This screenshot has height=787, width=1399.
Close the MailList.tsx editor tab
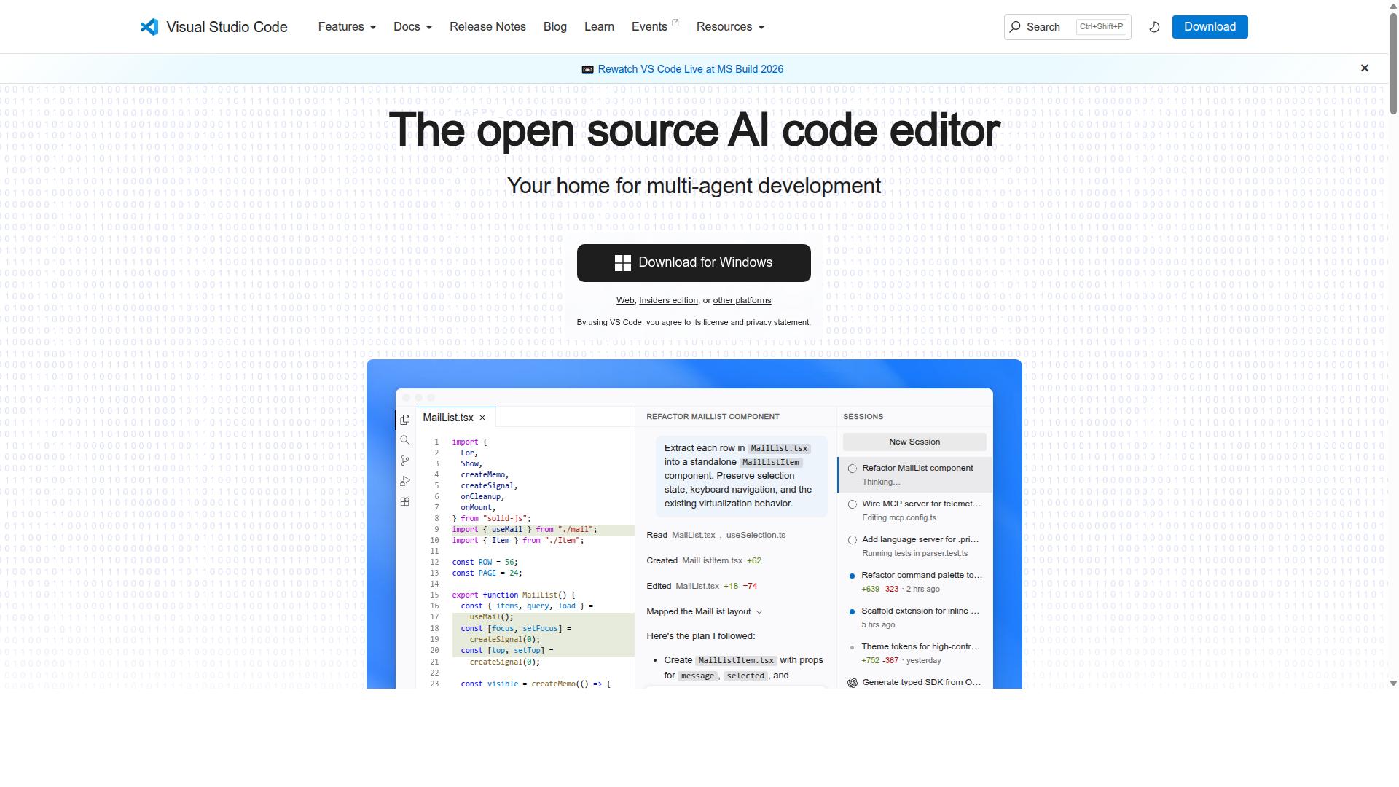point(482,418)
